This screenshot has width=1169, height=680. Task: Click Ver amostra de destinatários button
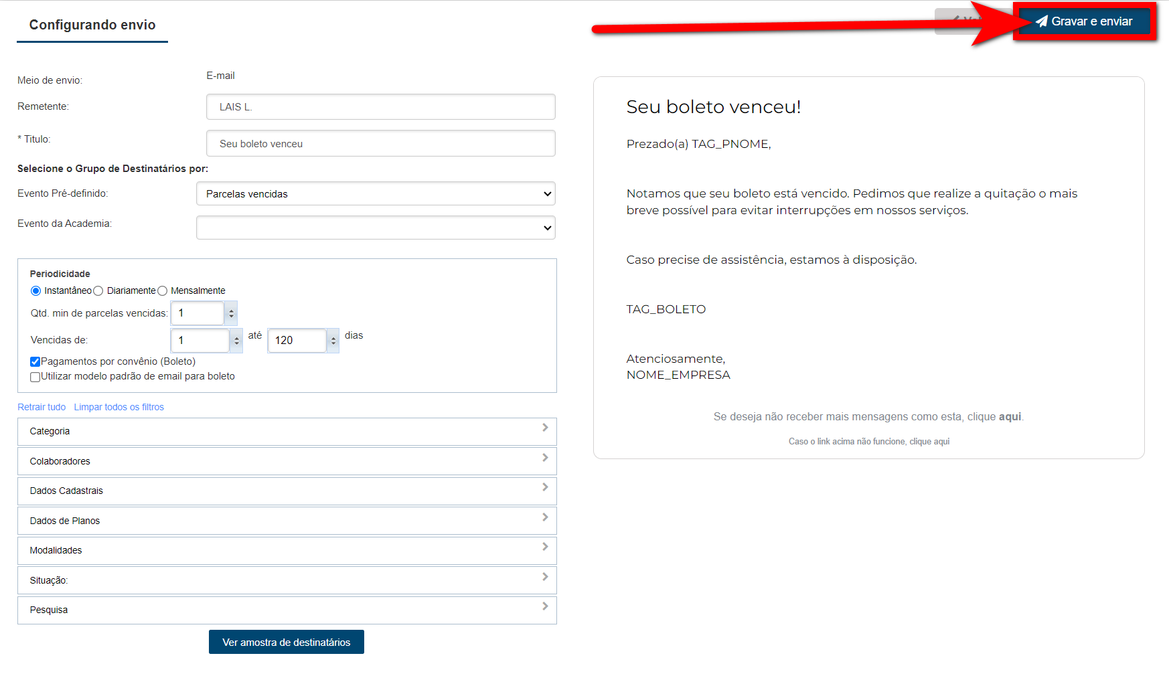[287, 642]
